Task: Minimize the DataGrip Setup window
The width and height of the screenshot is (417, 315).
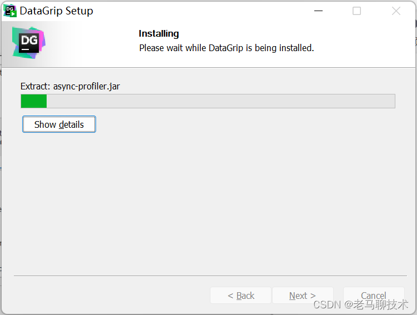Action: pyautogui.click(x=318, y=11)
